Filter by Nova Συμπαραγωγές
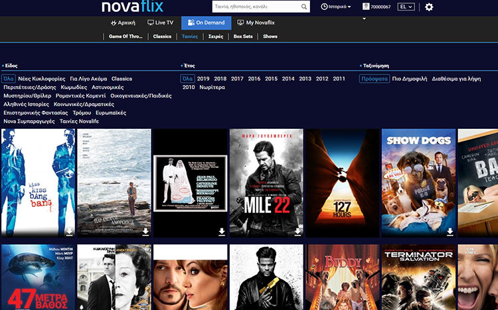Viewport: 498px width, 310px height. click(29, 121)
